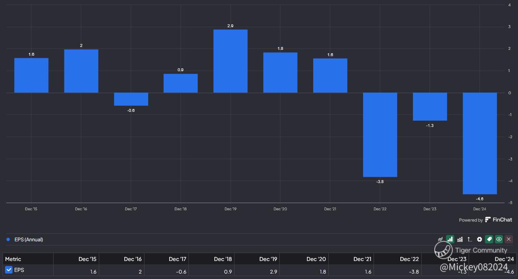Click the arrow growth-rate icon
This screenshot has width=518, height=279.
469,239
